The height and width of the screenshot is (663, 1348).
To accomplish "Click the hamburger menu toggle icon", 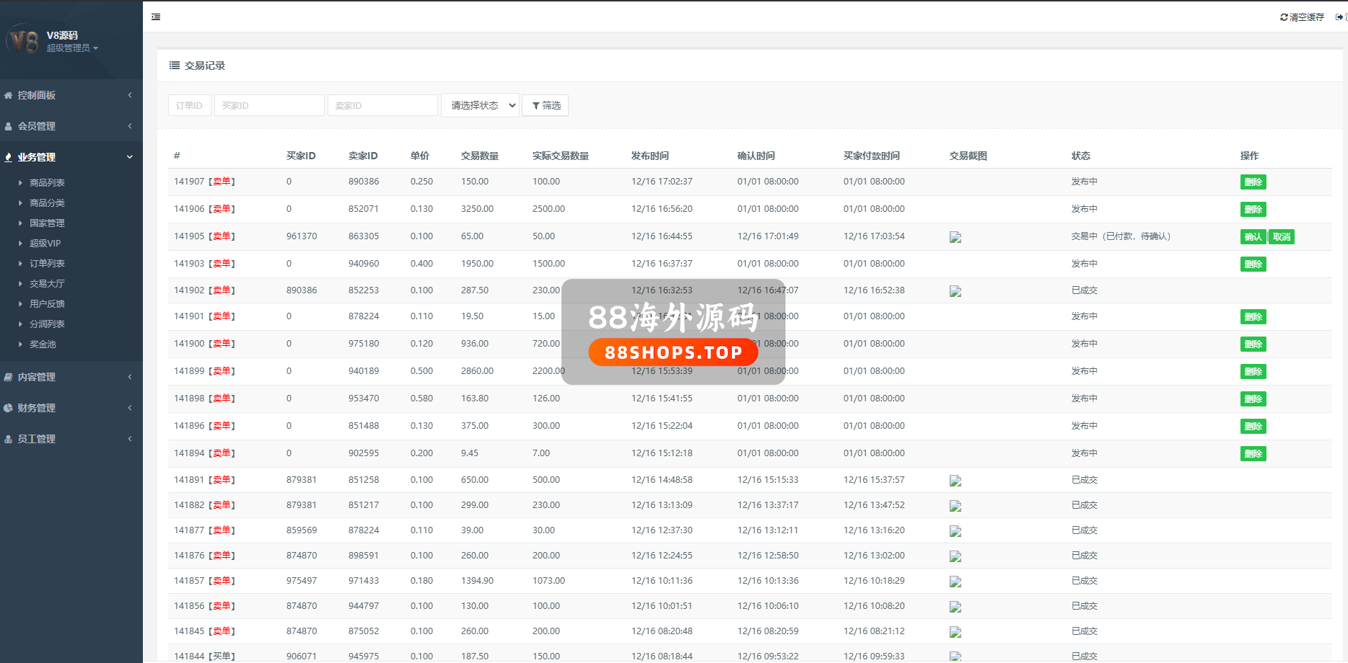I will (156, 17).
